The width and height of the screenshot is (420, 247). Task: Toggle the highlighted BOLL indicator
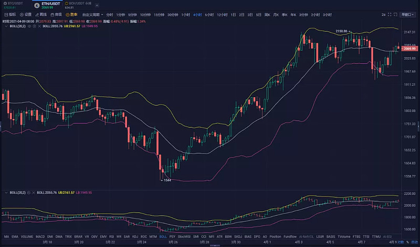(163, 236)
